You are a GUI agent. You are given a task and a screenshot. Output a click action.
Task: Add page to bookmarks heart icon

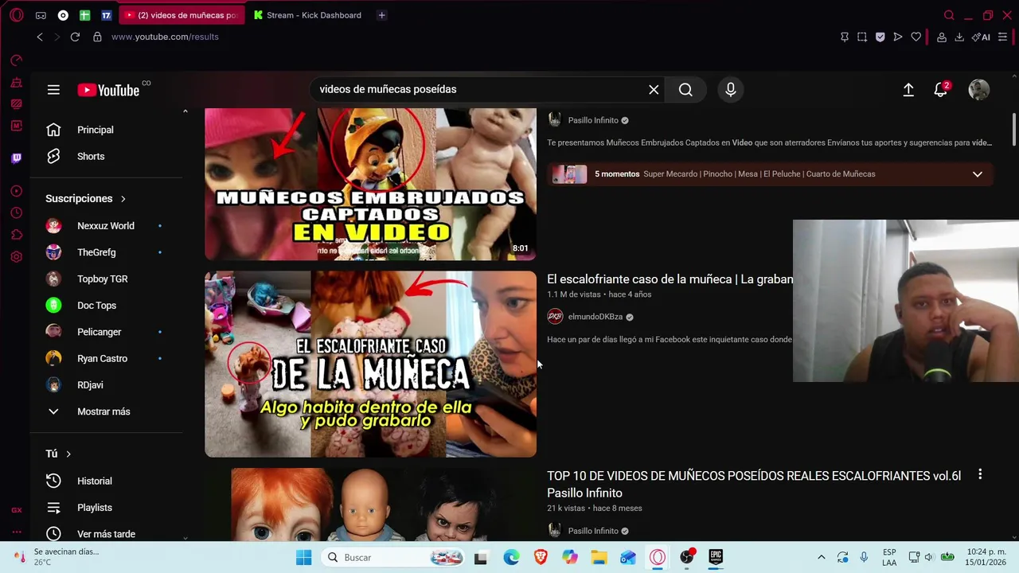[916, 37]
